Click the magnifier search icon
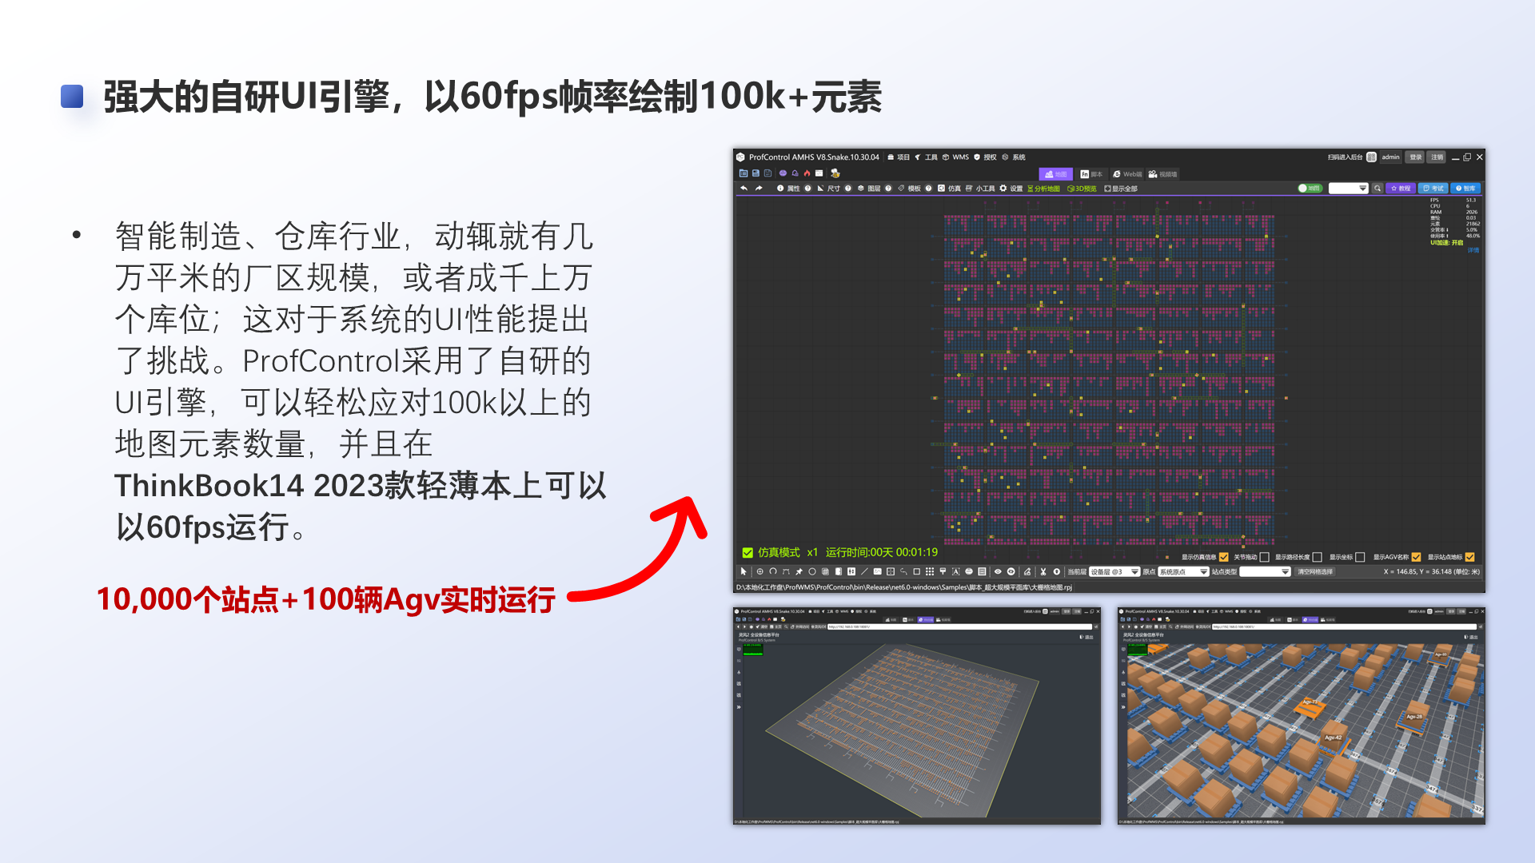The width and height of the screenshot is (1535, 863). [1378, 189]
